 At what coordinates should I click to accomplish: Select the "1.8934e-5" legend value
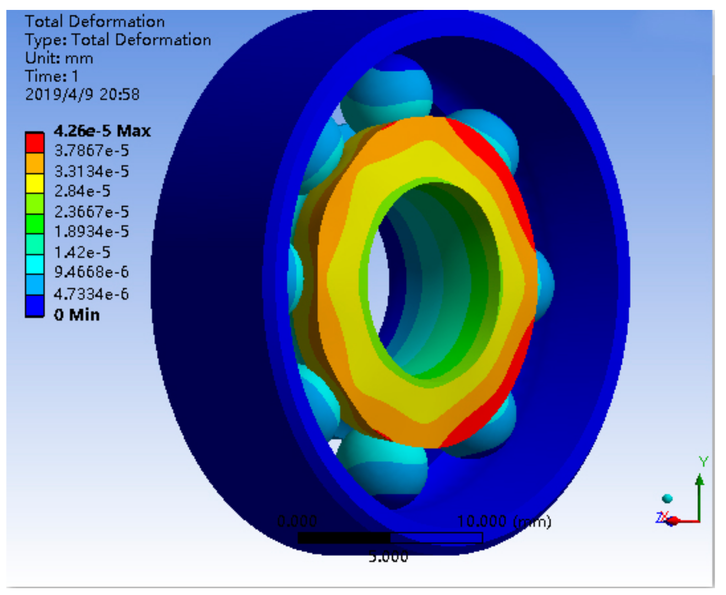click(x=91, y=231)
